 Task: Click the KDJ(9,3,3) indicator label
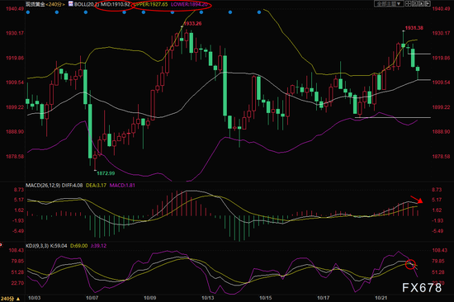[x=37, y=246]
